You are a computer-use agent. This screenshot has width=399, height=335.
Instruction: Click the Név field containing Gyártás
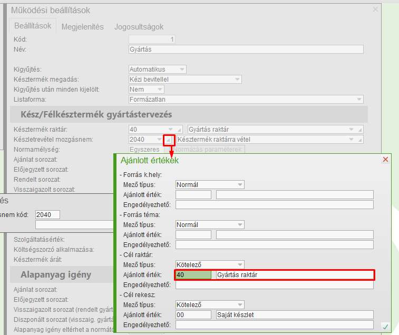click(246, 50)
